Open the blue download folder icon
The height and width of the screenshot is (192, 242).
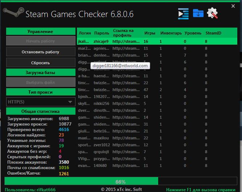coord(198,13)
